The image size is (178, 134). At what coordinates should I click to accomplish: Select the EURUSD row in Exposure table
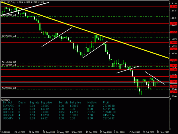59,106
